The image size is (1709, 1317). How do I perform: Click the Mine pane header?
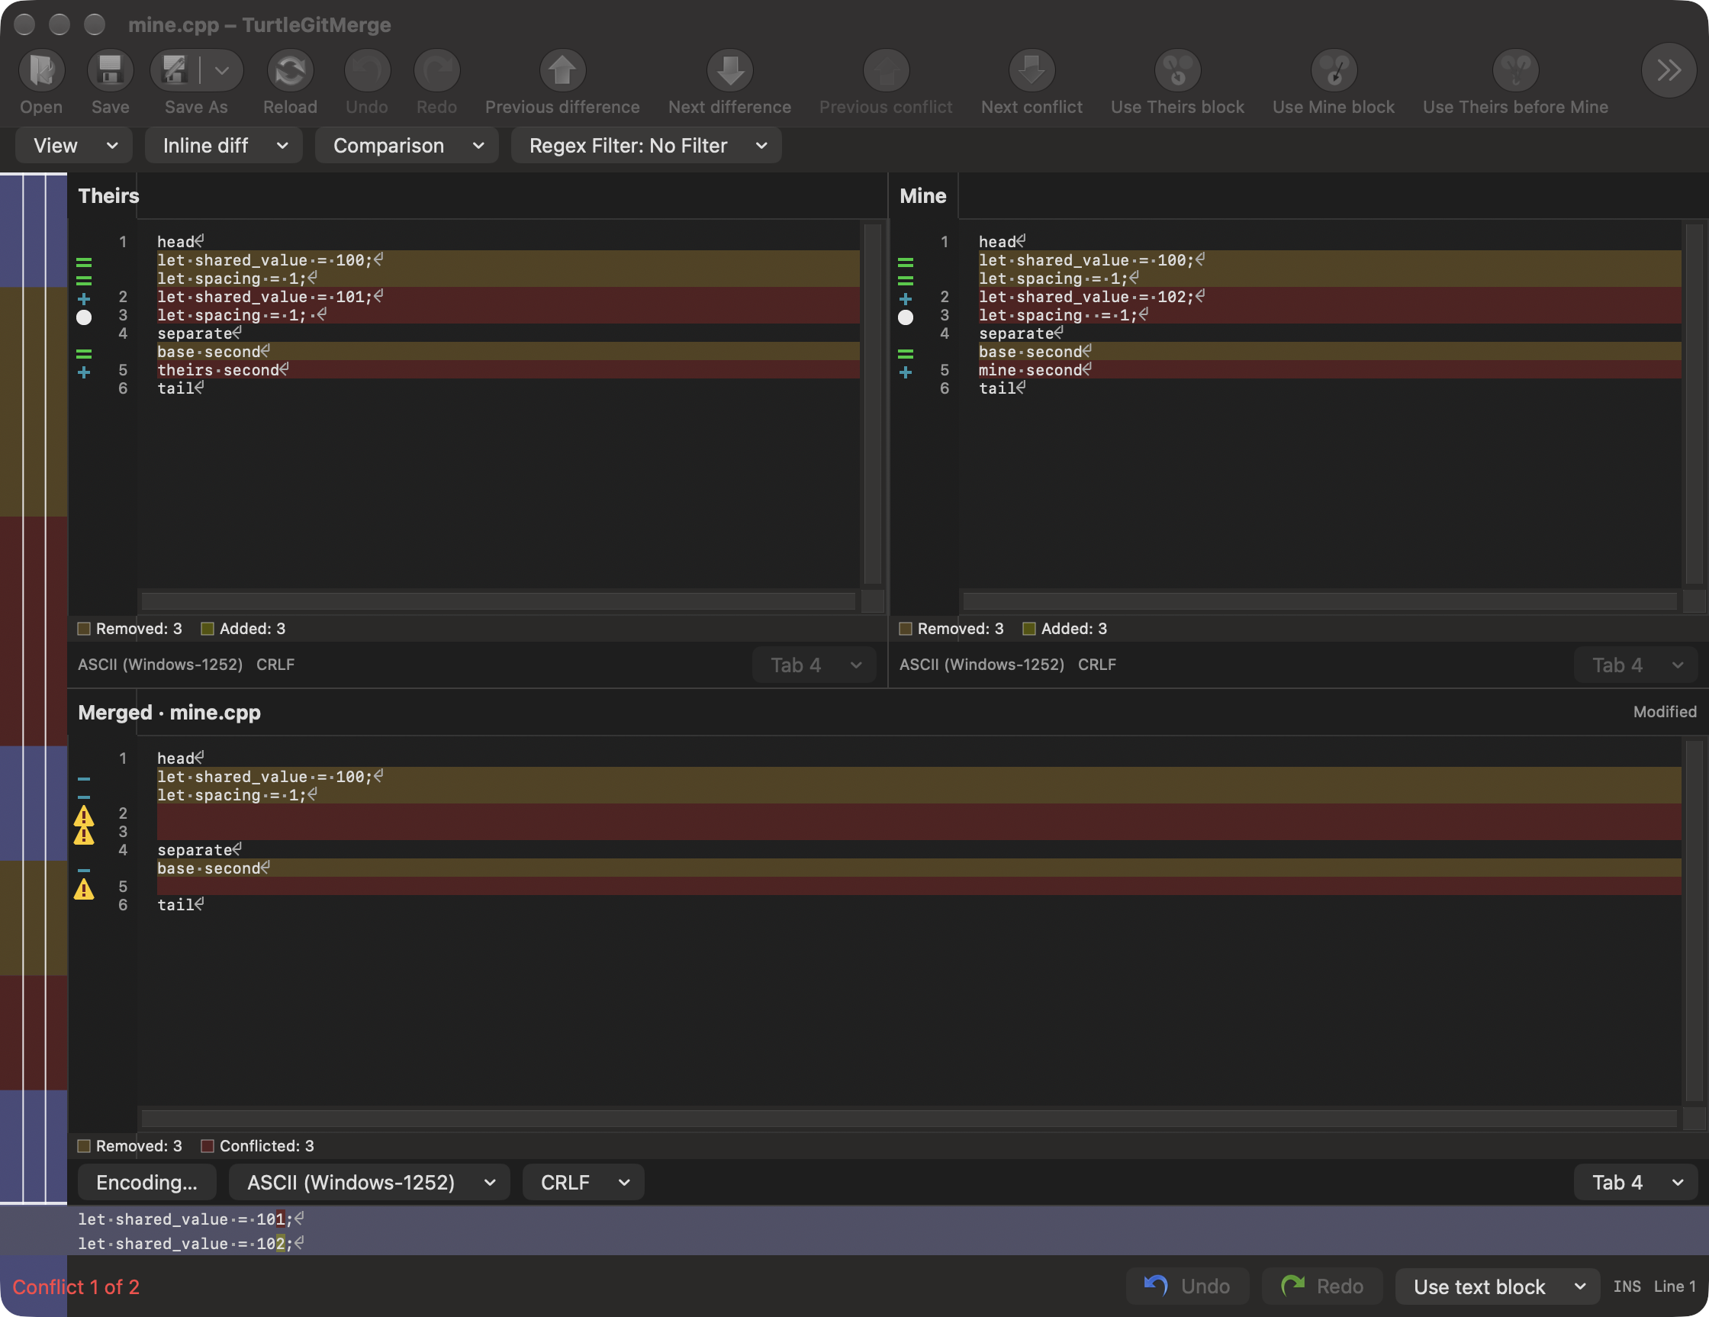pyautogui.click(x=922, y=195)
